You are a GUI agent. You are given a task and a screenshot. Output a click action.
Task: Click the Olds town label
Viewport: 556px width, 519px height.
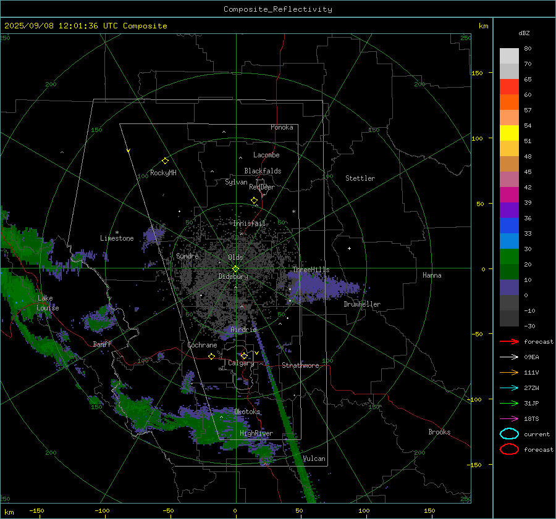[236, 257]
